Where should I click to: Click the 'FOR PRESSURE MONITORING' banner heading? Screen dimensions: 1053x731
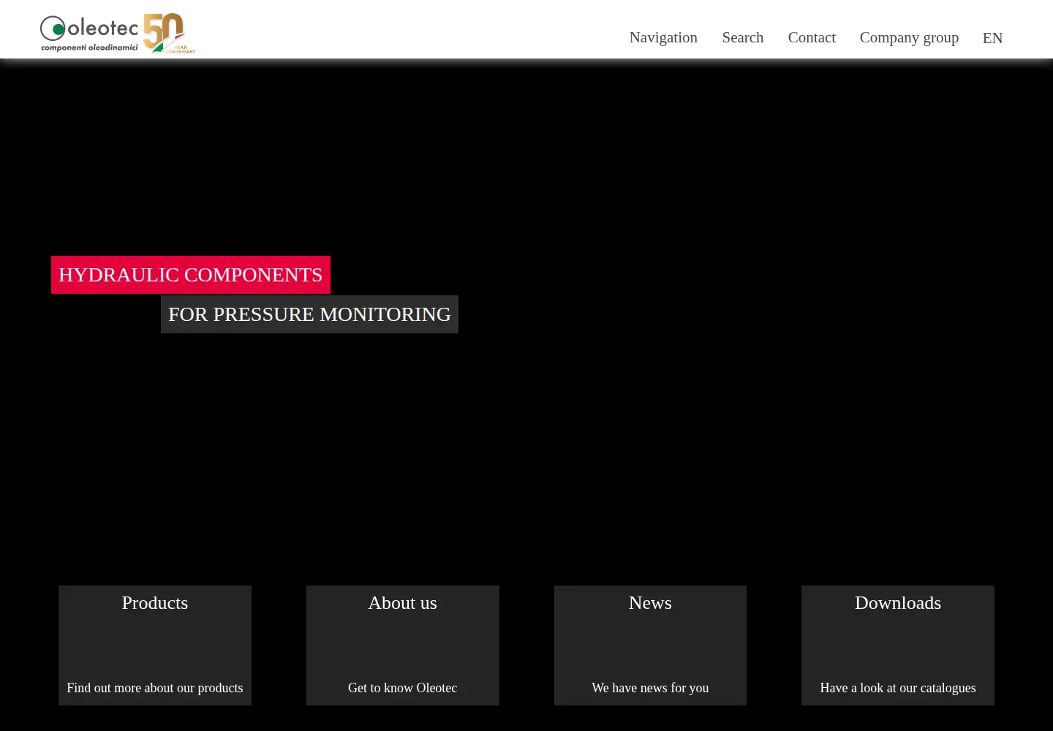click(x=309, y=314)
